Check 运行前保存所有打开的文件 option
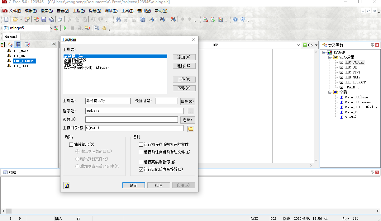The image size is (381, 221). click(141, 144)
